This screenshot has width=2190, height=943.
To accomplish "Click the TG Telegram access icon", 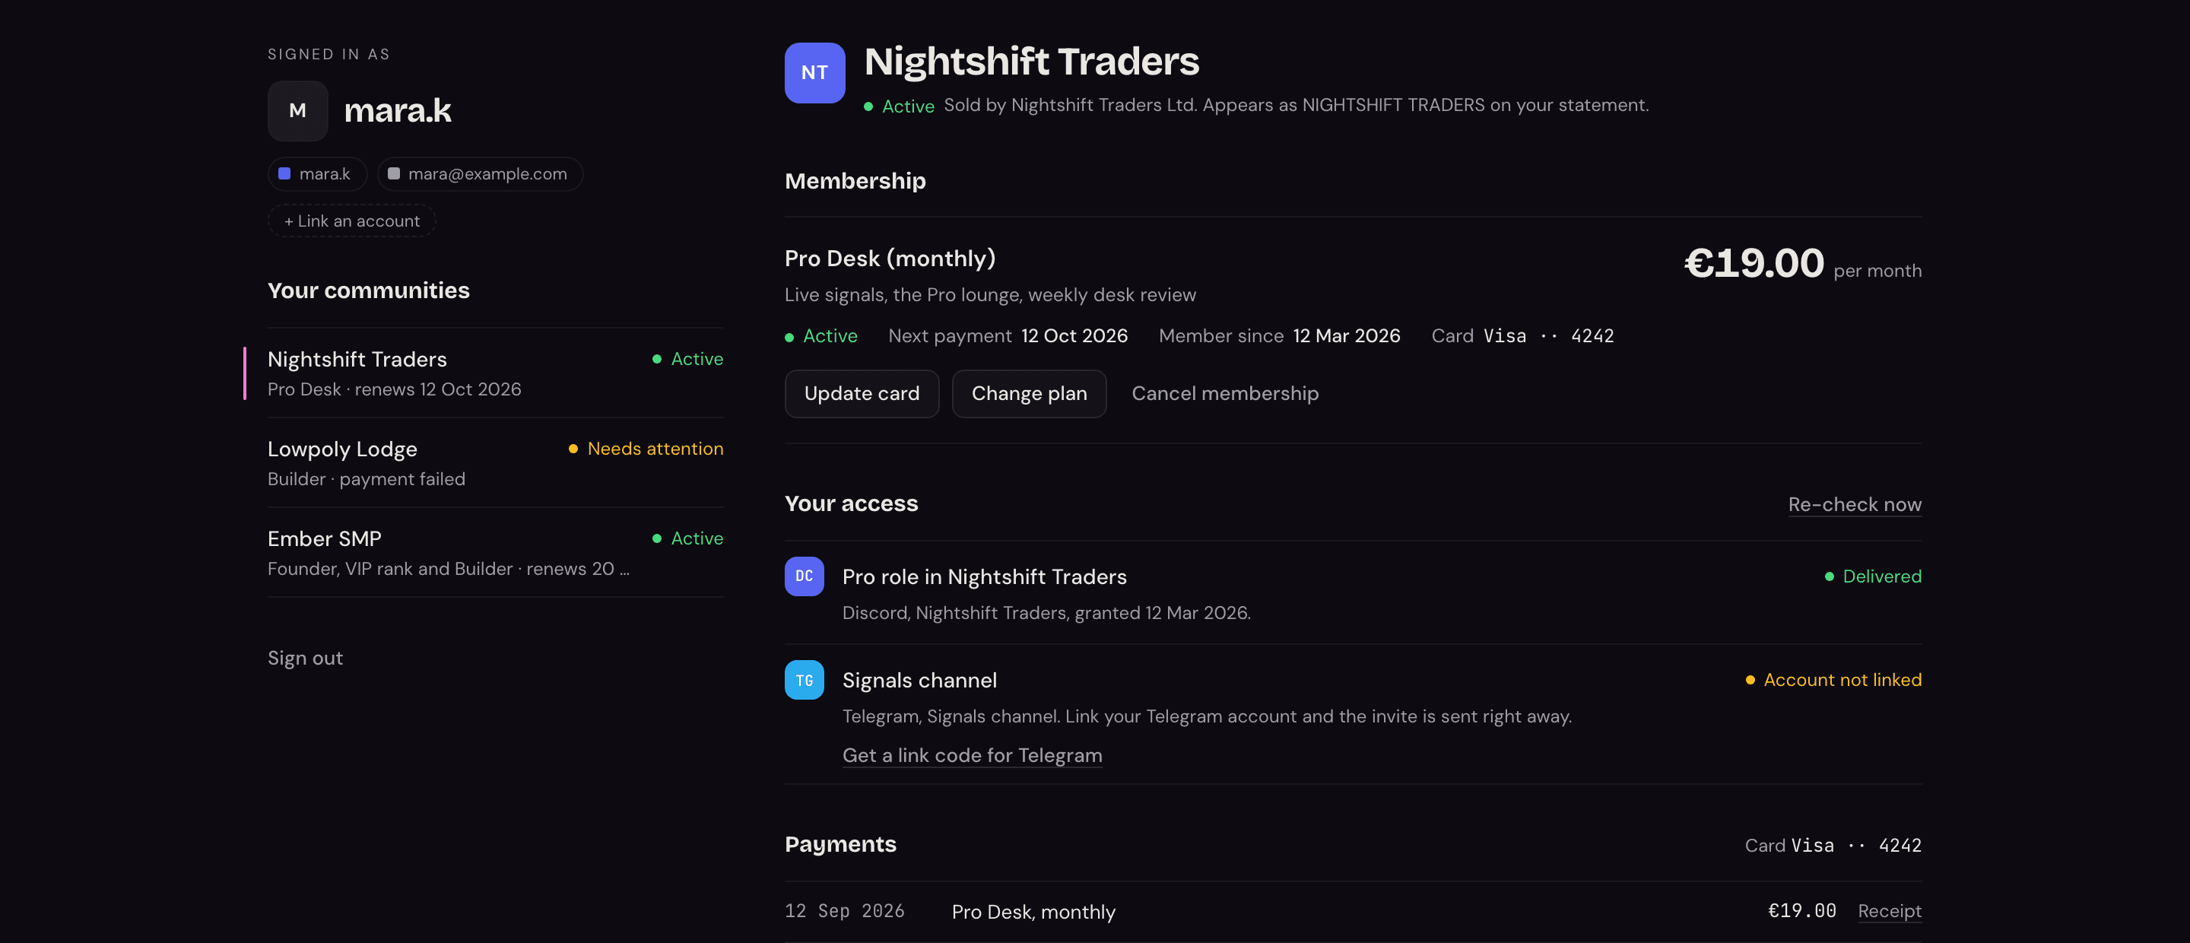I will click(x=805, y=680).
